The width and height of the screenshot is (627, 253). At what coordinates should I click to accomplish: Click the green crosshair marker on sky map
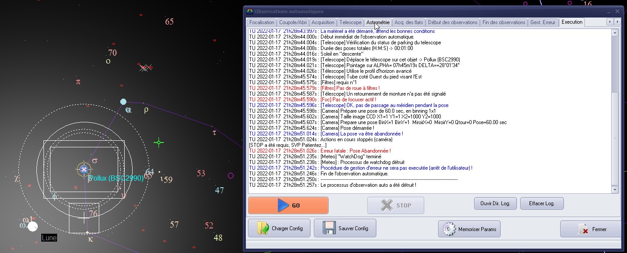(159, 142)
